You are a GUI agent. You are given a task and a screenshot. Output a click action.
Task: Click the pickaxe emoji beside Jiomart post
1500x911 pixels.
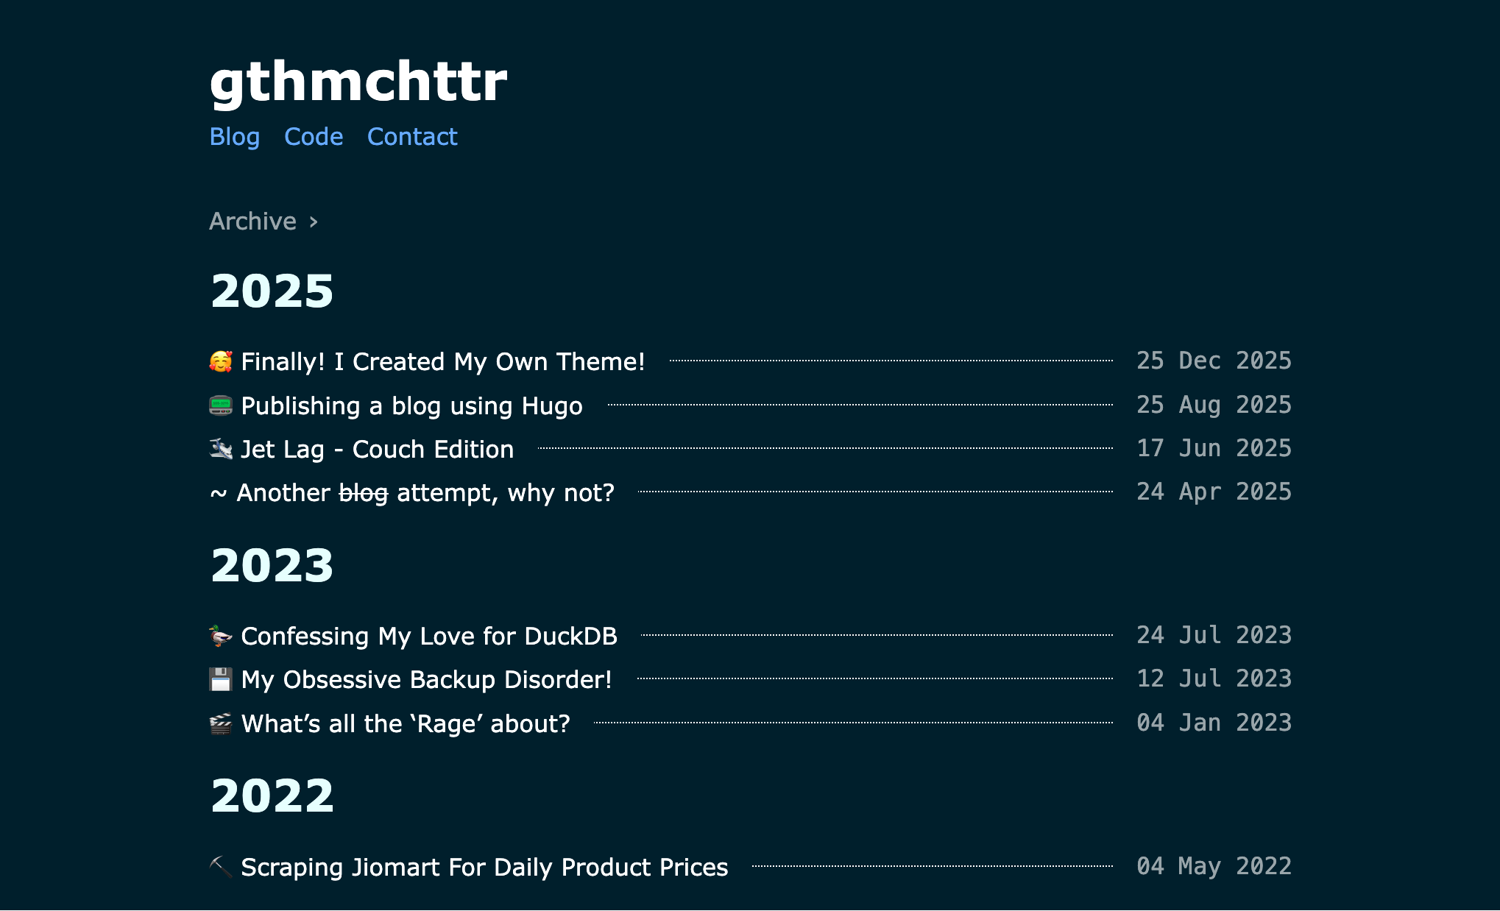221,867
